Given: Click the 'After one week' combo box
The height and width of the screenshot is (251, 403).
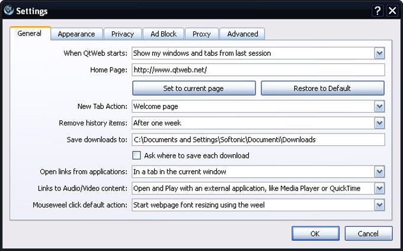Looking at the screenshot, I should tap(258, 123).
